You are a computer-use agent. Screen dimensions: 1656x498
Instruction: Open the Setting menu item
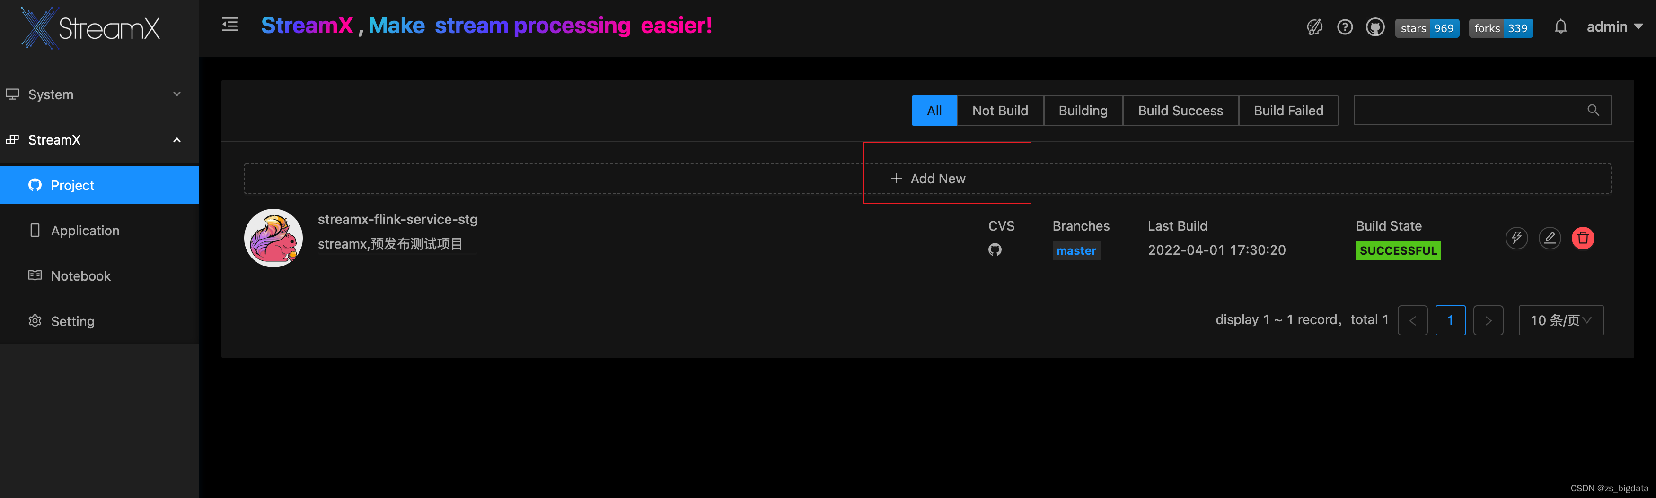click(99, 321)
